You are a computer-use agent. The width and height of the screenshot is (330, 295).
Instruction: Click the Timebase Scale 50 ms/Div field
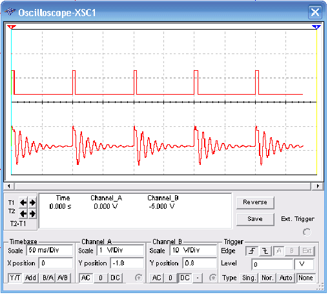click(x=50, y=250)
